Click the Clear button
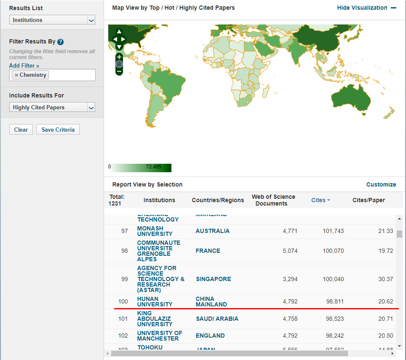The image size is (406, 360). [x=21, y=130]
